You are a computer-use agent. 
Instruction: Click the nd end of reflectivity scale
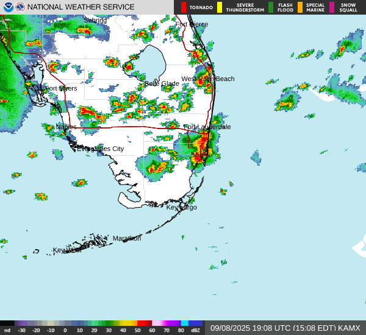[x=7, y=330]
